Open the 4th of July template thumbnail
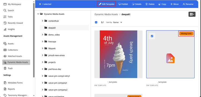Image resolution: width=201 pixels, height=97 pixels. [118, 54]
